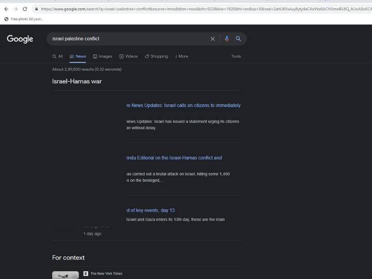Reload the page with refresh icon
Screen dimensions: 372x279
[x=25, y=9]
